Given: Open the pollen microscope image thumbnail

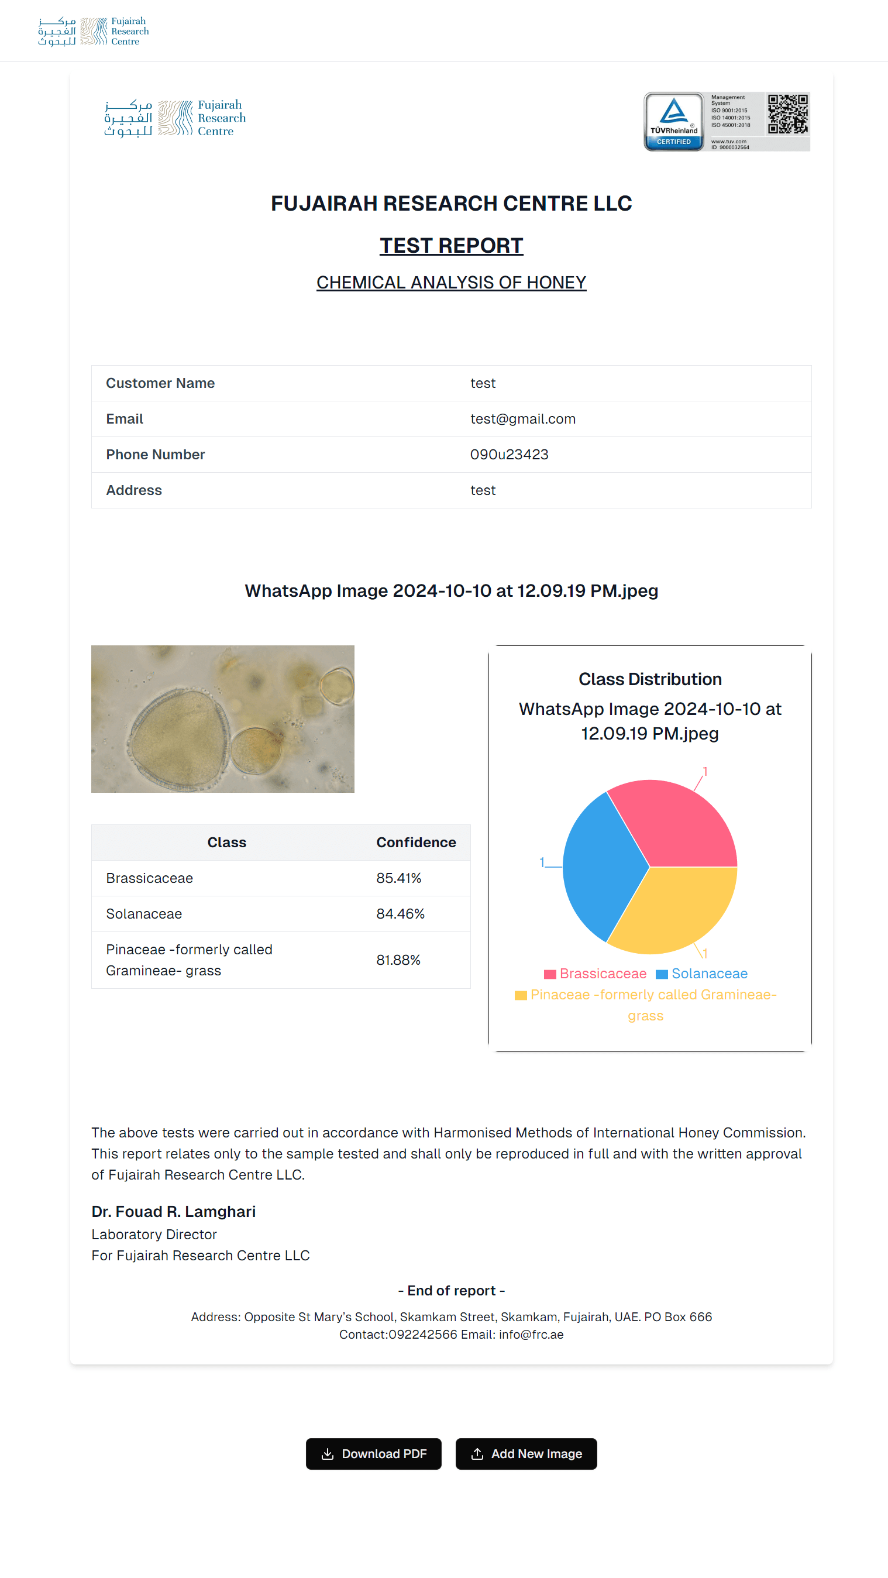Looking at the screenshot, I should click(x=222, y=718).
